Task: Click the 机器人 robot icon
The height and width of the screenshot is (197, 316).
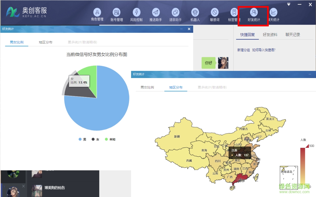Action: click(195, 14)
